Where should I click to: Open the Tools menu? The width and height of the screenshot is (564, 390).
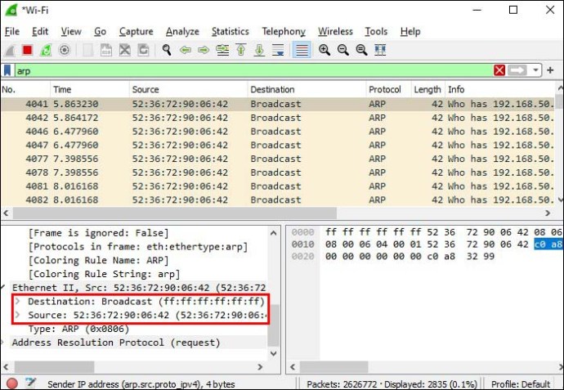point(376,32)
